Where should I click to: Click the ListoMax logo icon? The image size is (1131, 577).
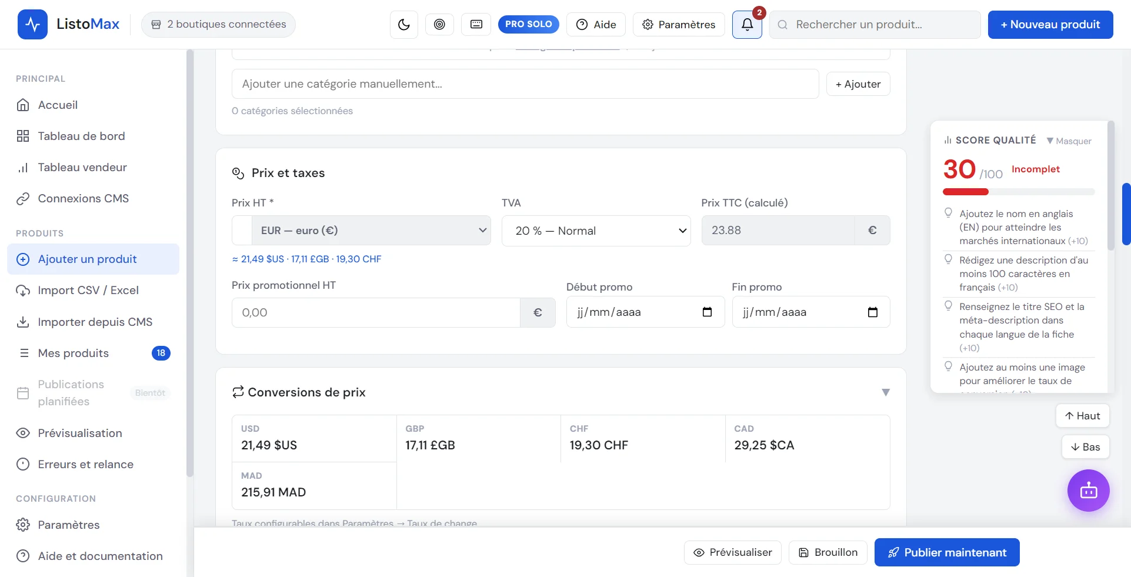32,25
